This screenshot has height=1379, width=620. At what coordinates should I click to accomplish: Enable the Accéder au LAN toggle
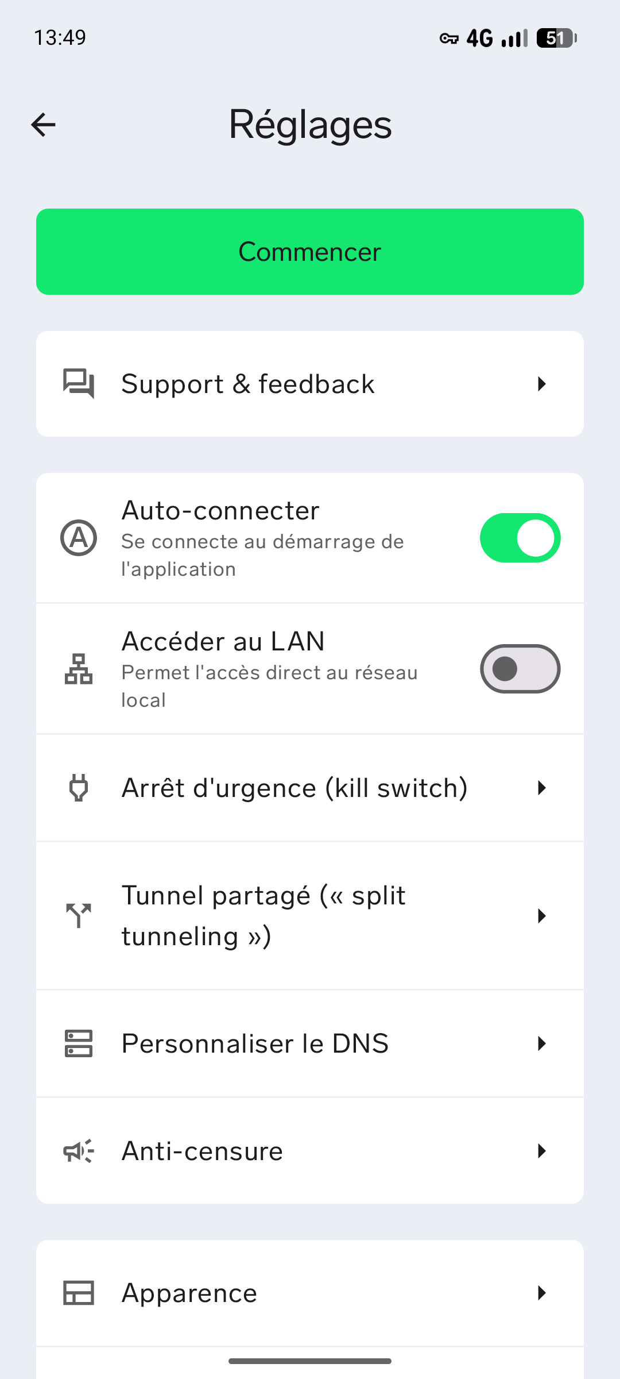(520, 669)
